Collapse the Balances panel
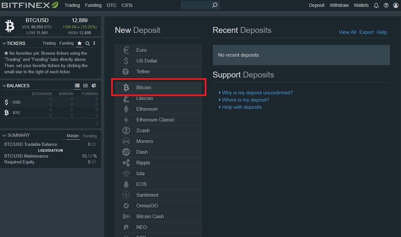 [x=4, y=86]
